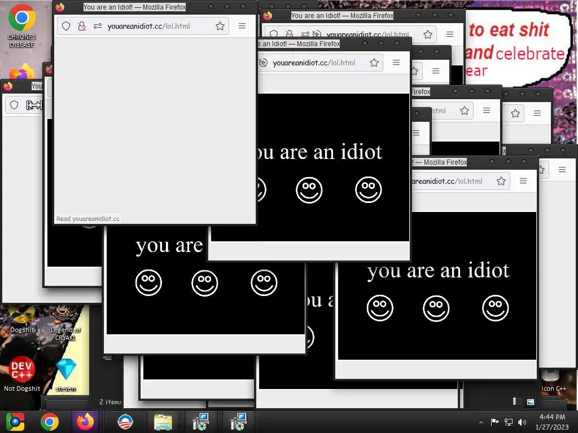Open hamburger menu in bottom-right idiot window

(523, 181)
